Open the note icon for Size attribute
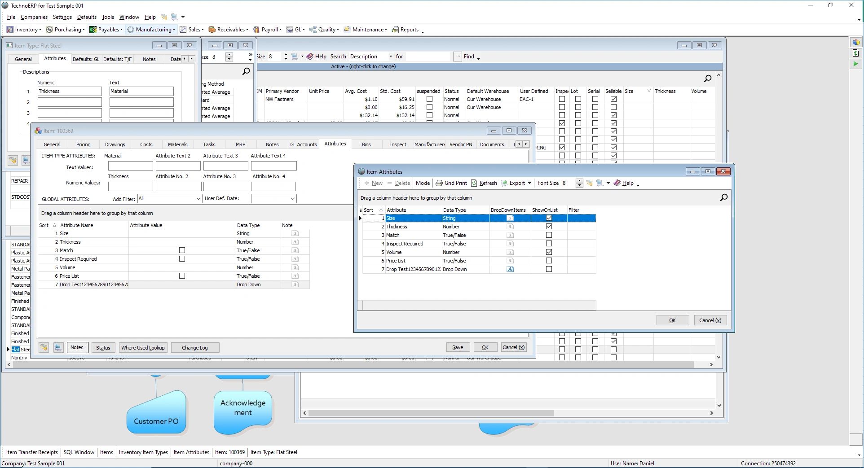Image resolution: width=864 pixels, height=468 pixels. coord(295,233)
